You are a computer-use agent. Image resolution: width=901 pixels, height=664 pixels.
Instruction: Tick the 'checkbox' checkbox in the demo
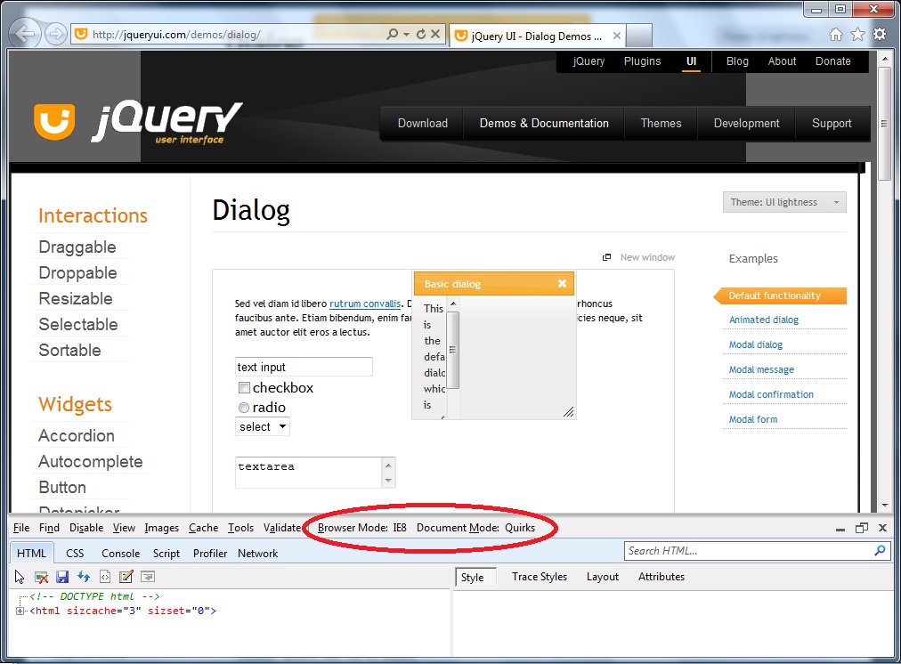(x=244, y=388)
